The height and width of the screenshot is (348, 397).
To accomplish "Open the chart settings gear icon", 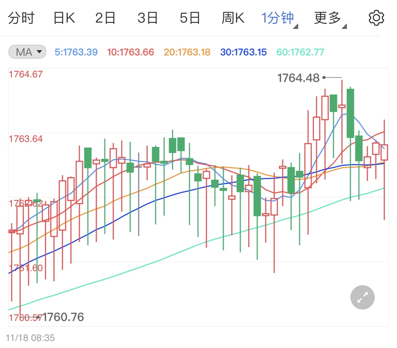I will click(x=376, y=18).
